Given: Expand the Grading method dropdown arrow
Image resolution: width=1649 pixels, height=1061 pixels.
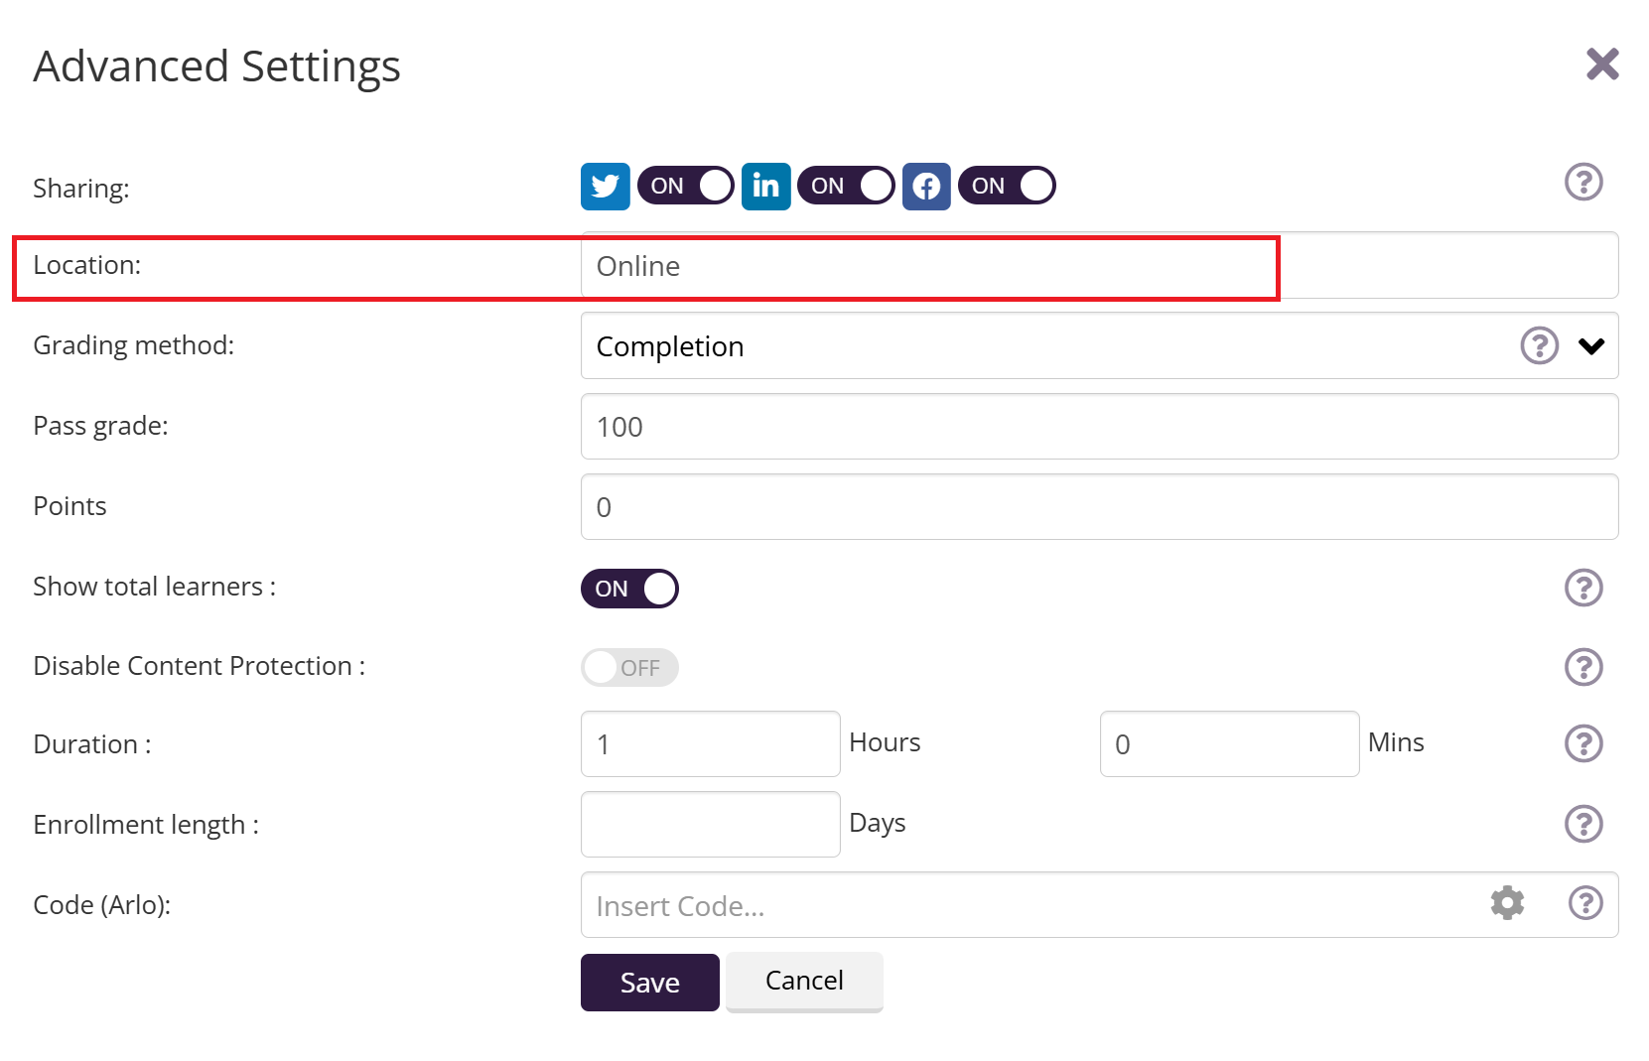Looking at the screenshot, I should [x=1591, y=346].
